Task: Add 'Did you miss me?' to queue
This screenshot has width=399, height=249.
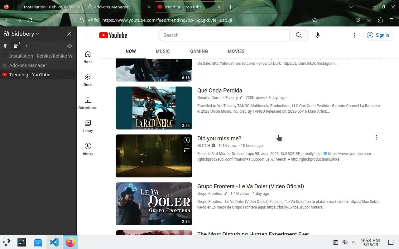Action: pyautogui.click(x=186, y=150)
